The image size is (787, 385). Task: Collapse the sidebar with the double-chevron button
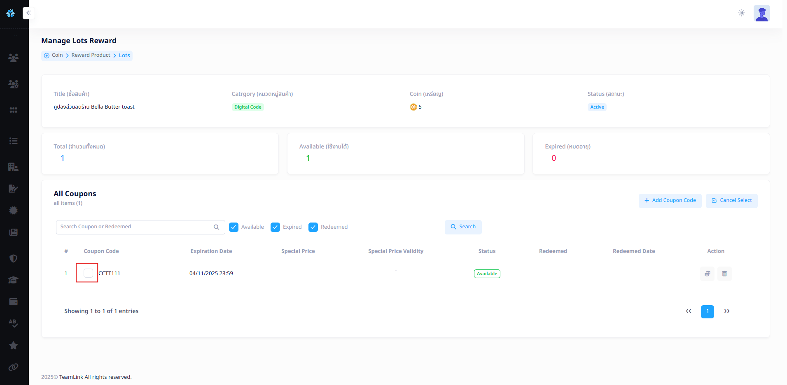(28, 13)
